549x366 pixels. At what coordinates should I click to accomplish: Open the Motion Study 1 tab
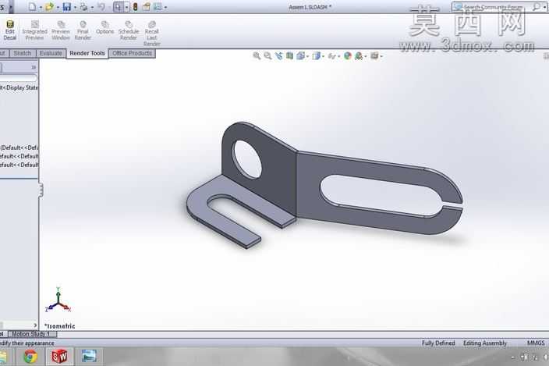[31, 334]
